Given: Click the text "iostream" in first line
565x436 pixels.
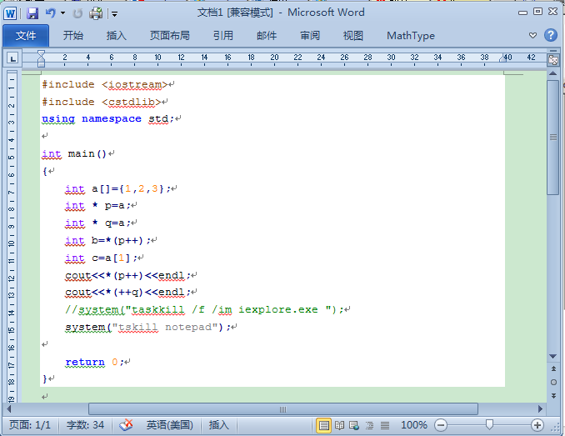Looking at the screenshot, I should (x=135, y=84).
